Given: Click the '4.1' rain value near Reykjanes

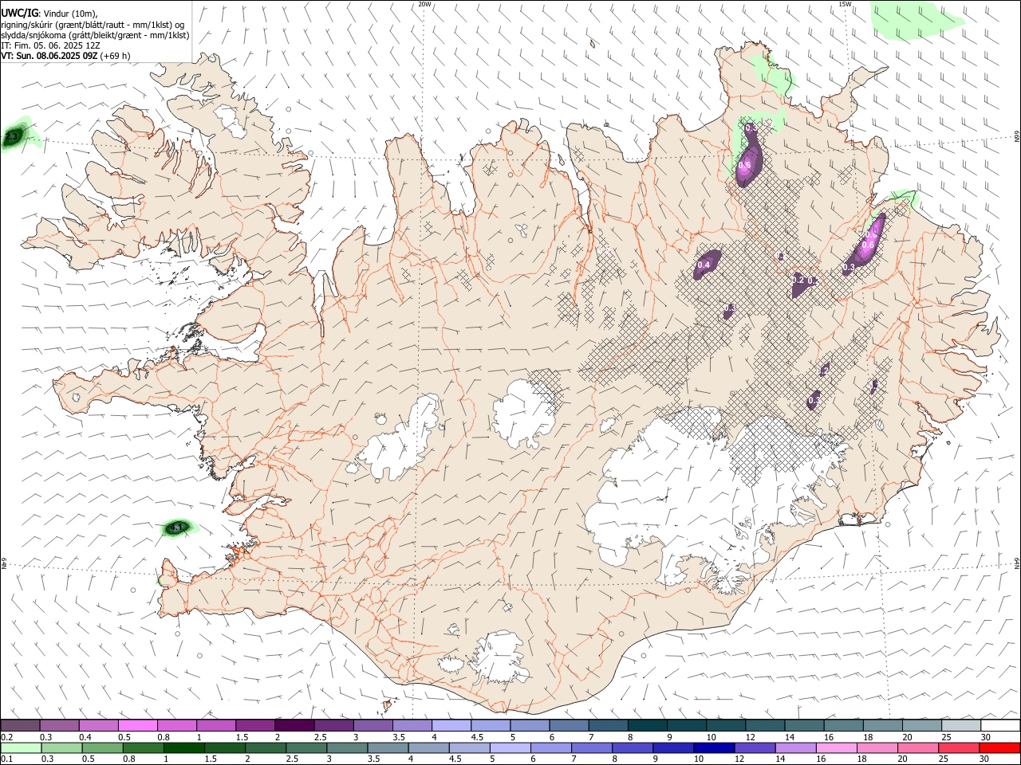Looking at the screenshot, I should tap(178, 528).
